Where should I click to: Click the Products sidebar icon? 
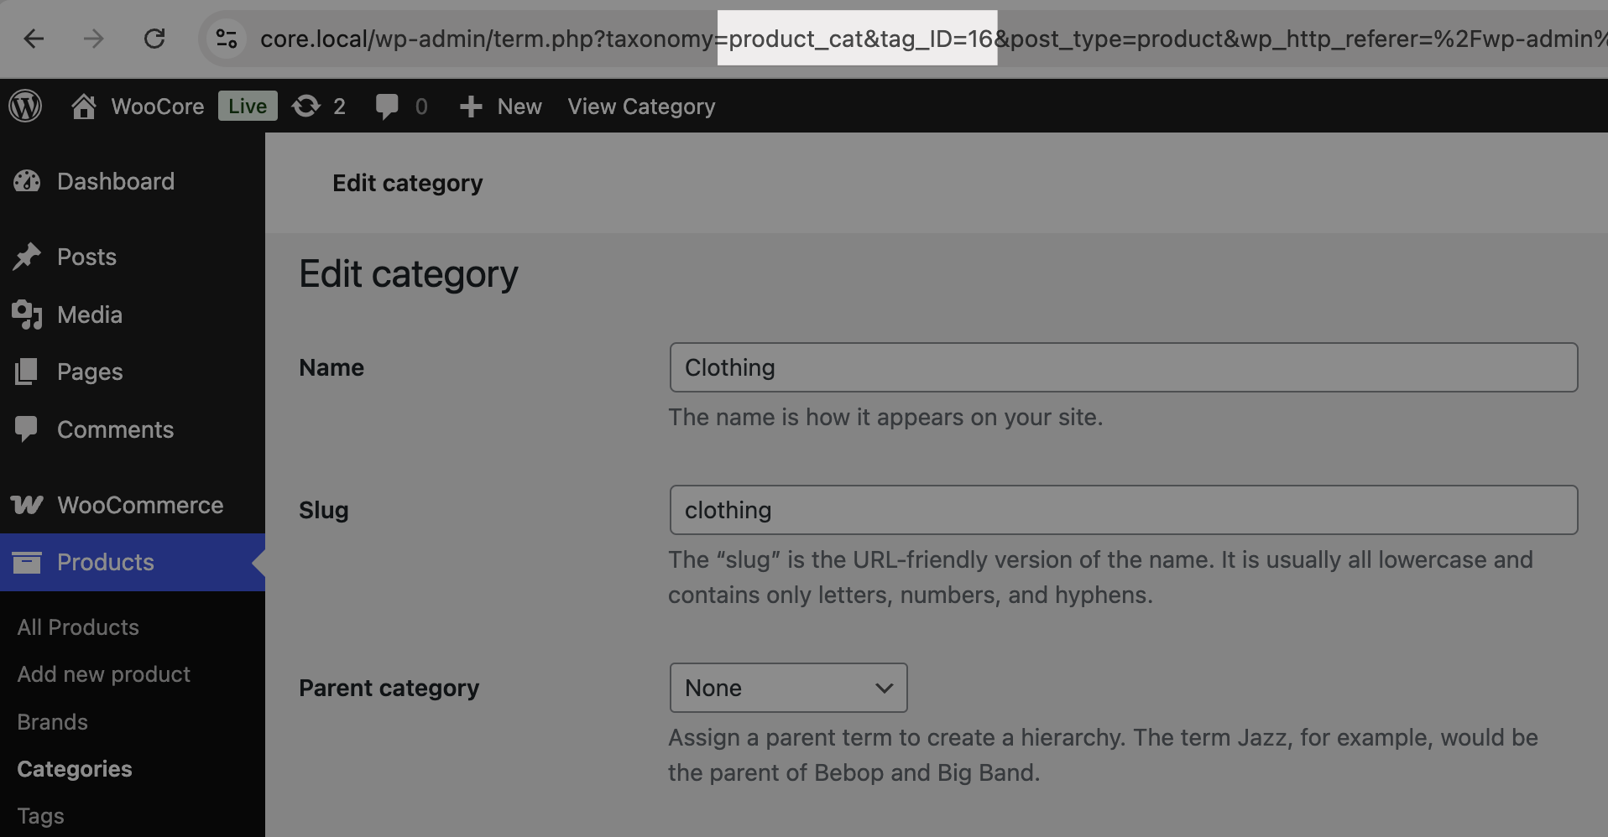(x=28, y=562)
